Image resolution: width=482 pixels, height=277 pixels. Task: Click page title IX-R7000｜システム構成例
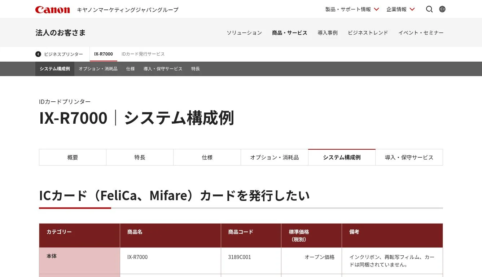point(136,118)
